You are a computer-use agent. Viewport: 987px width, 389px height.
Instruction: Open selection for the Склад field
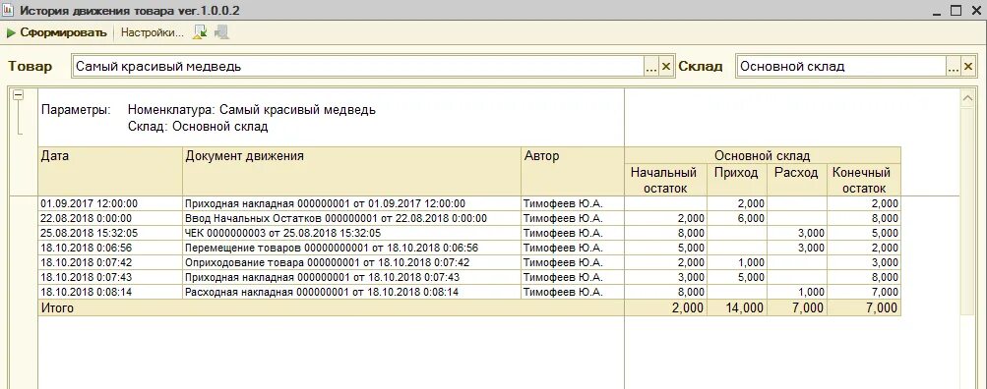point(953,67)
